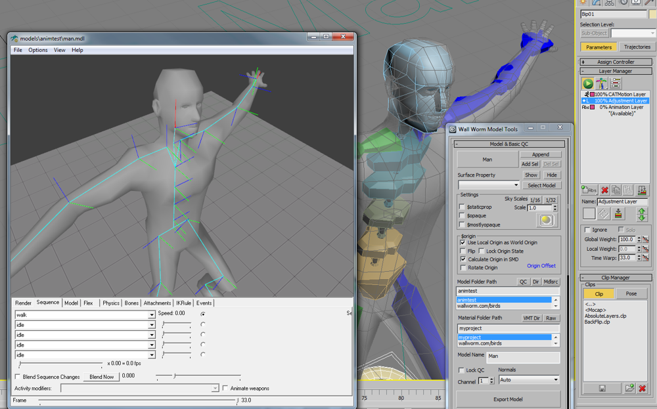657x409 pixels.
Task: Click the transform gizmo icon below the Name field
Action: tap(603, 214)
